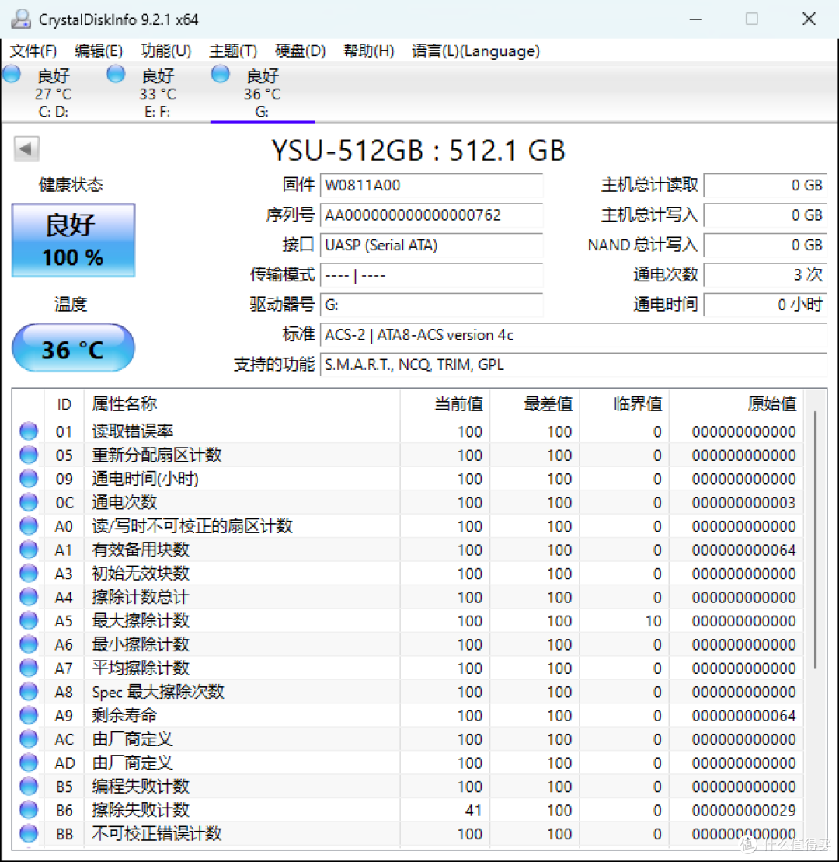This screenshot has width=839, height=862.
Task: Select the E: F: disk tab
Action: (158, 93)
